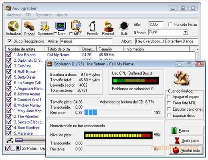Toggle the Fundido Pistas checkbox
The width and height of the screenshot is (208, 160).
pyautogui.click(x=170, y=24)
